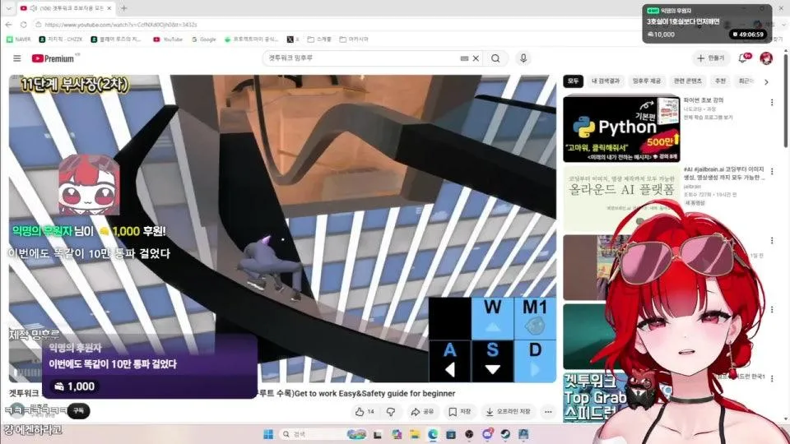Click the magnifier search button
Image resolution: width=790 pixels, height=444 pixels.
click(x=495, y=58)
